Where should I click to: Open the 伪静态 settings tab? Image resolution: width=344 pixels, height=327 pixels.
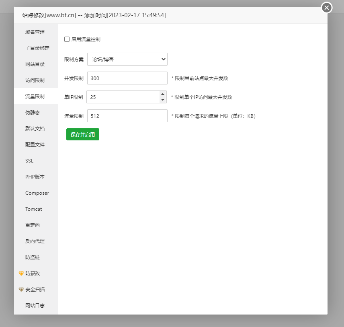[x=33, y=113]
